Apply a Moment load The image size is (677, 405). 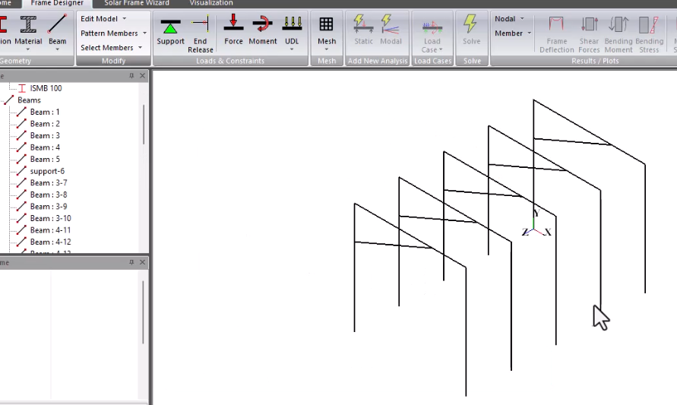(x=262, y=30)
